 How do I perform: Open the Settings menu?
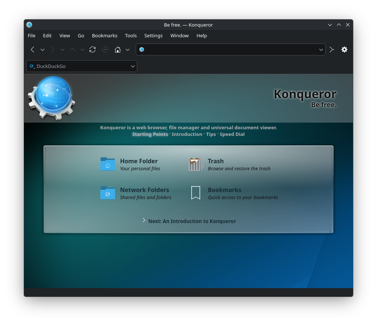point(154,35)
